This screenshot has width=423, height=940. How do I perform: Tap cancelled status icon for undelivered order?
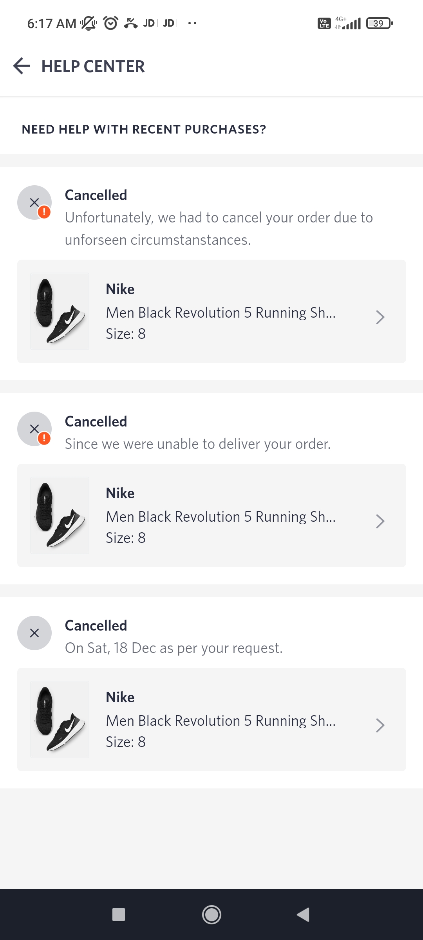pos(34,429)
